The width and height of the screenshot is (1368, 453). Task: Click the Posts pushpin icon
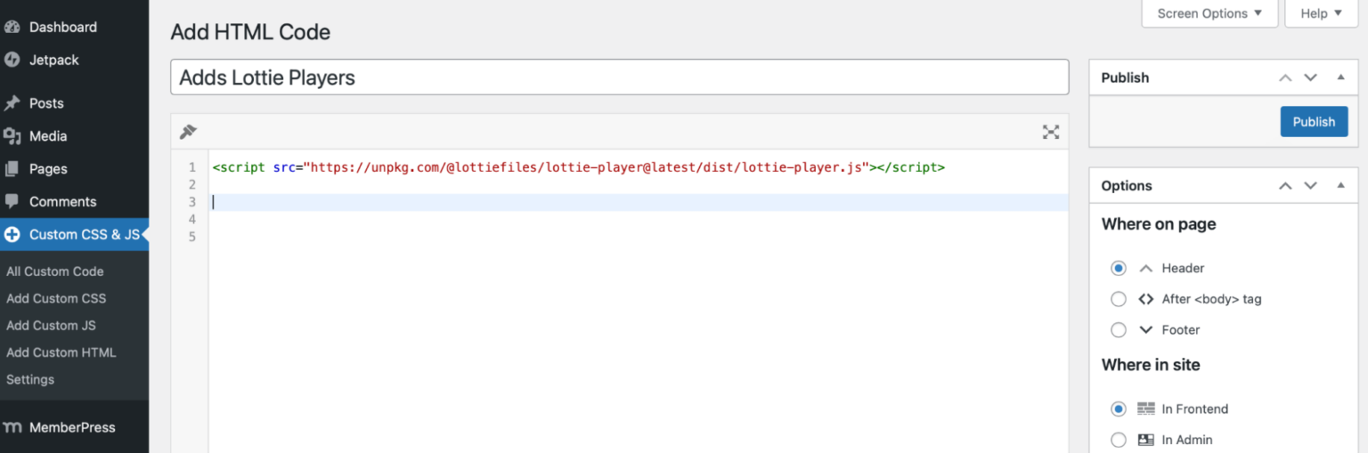12,103
